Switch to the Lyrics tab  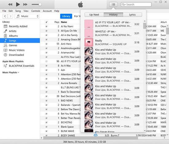(132, 15)
